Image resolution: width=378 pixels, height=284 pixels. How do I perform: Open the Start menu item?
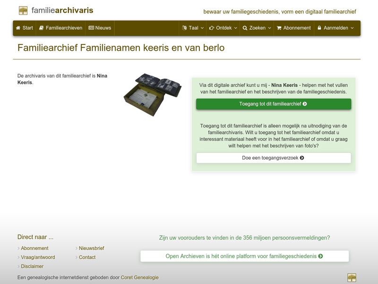(x=25, y=28)
